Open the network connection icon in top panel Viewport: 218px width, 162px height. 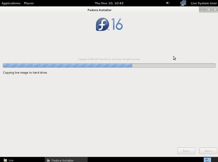(x=183, y=3)
